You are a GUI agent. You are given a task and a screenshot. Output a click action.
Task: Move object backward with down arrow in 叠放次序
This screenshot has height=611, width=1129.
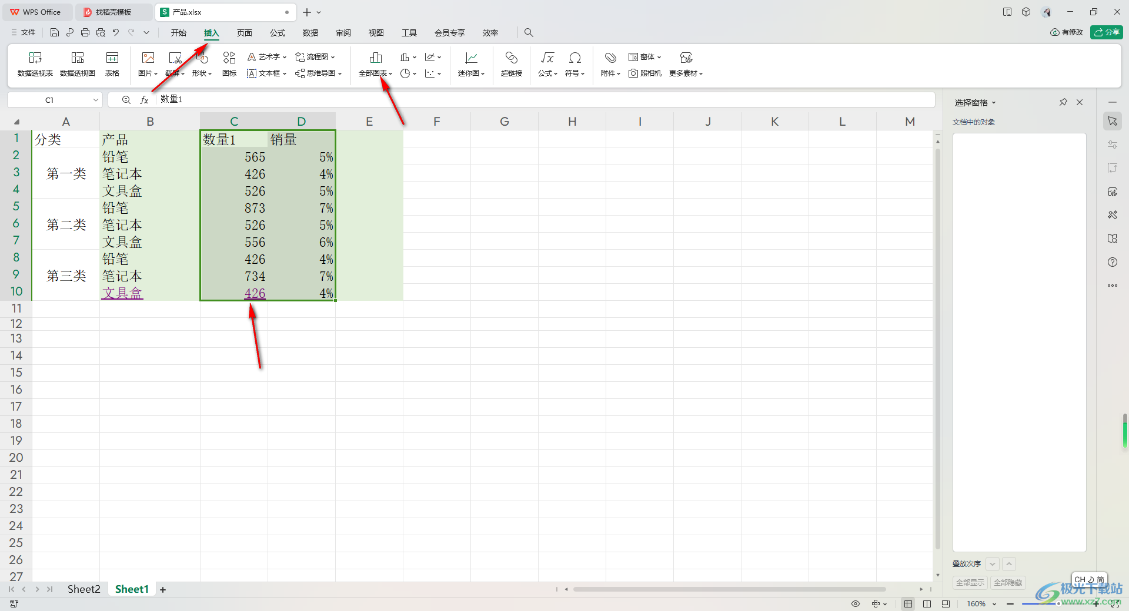(993, 564)
